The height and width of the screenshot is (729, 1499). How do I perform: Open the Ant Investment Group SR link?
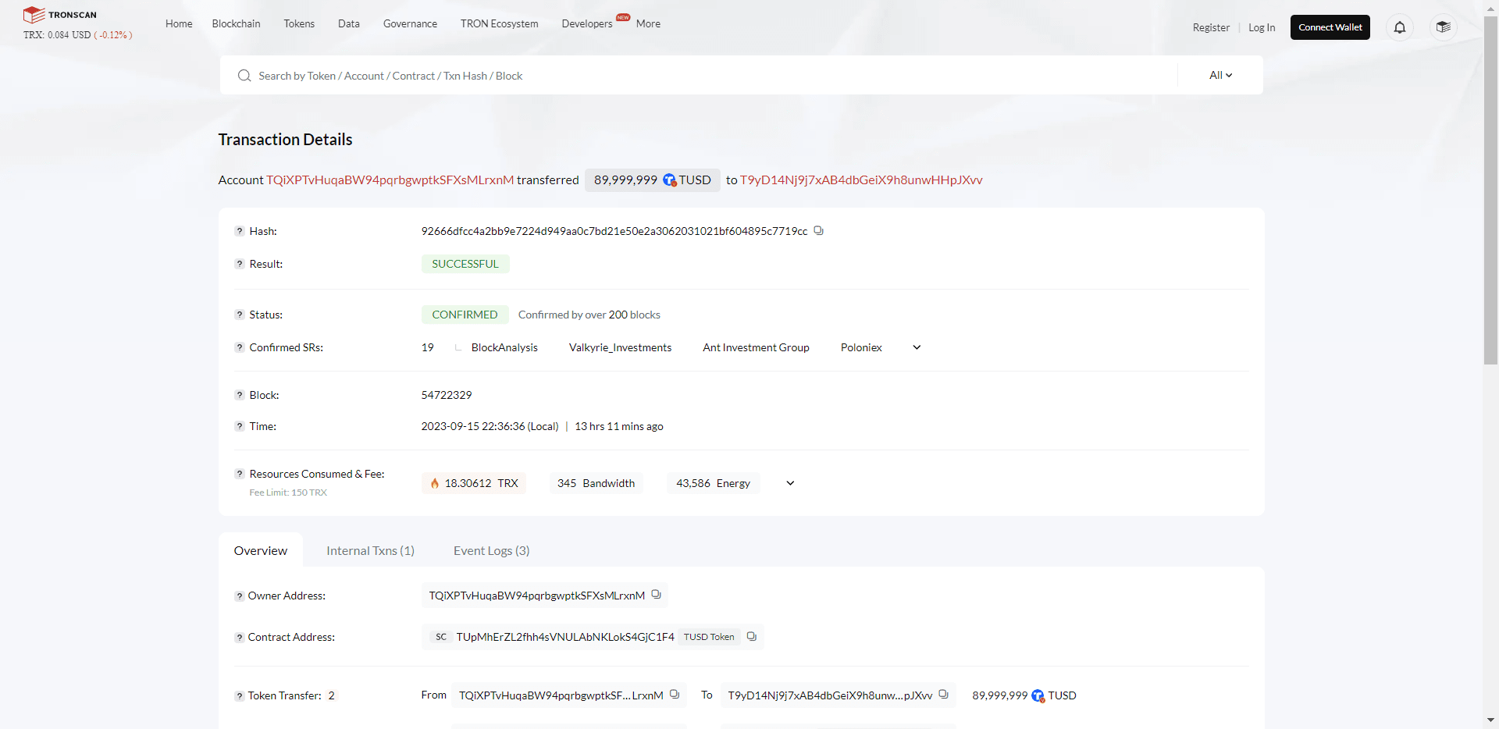tap(756, 347)
